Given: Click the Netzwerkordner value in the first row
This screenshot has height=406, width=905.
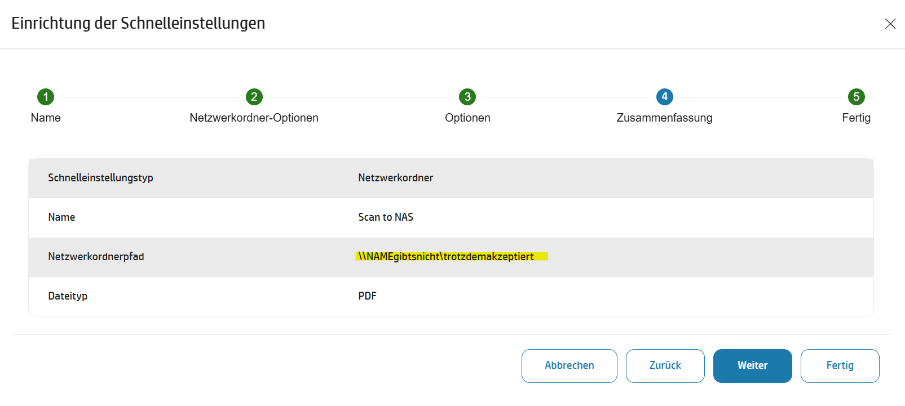Looking at the screenshot, I should click(395, 178).
